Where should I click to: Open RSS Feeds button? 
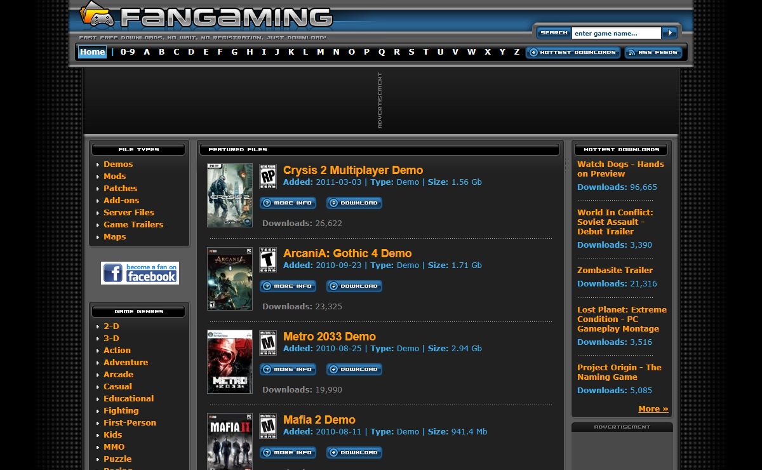pos(653,53)
